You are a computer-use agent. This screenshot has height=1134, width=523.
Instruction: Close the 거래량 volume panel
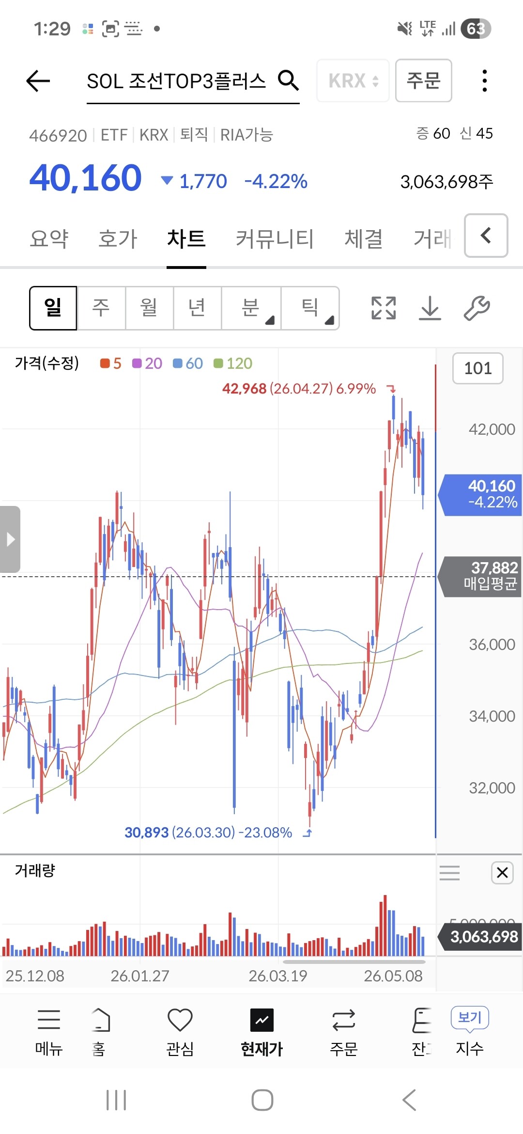point(502,873)
